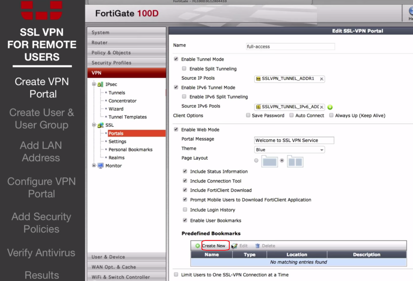413x281 pixels.
Task: Collapse the SSL tree node
Action: 94,125
